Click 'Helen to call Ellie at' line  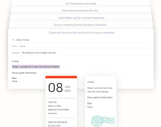tap(57, 122)
